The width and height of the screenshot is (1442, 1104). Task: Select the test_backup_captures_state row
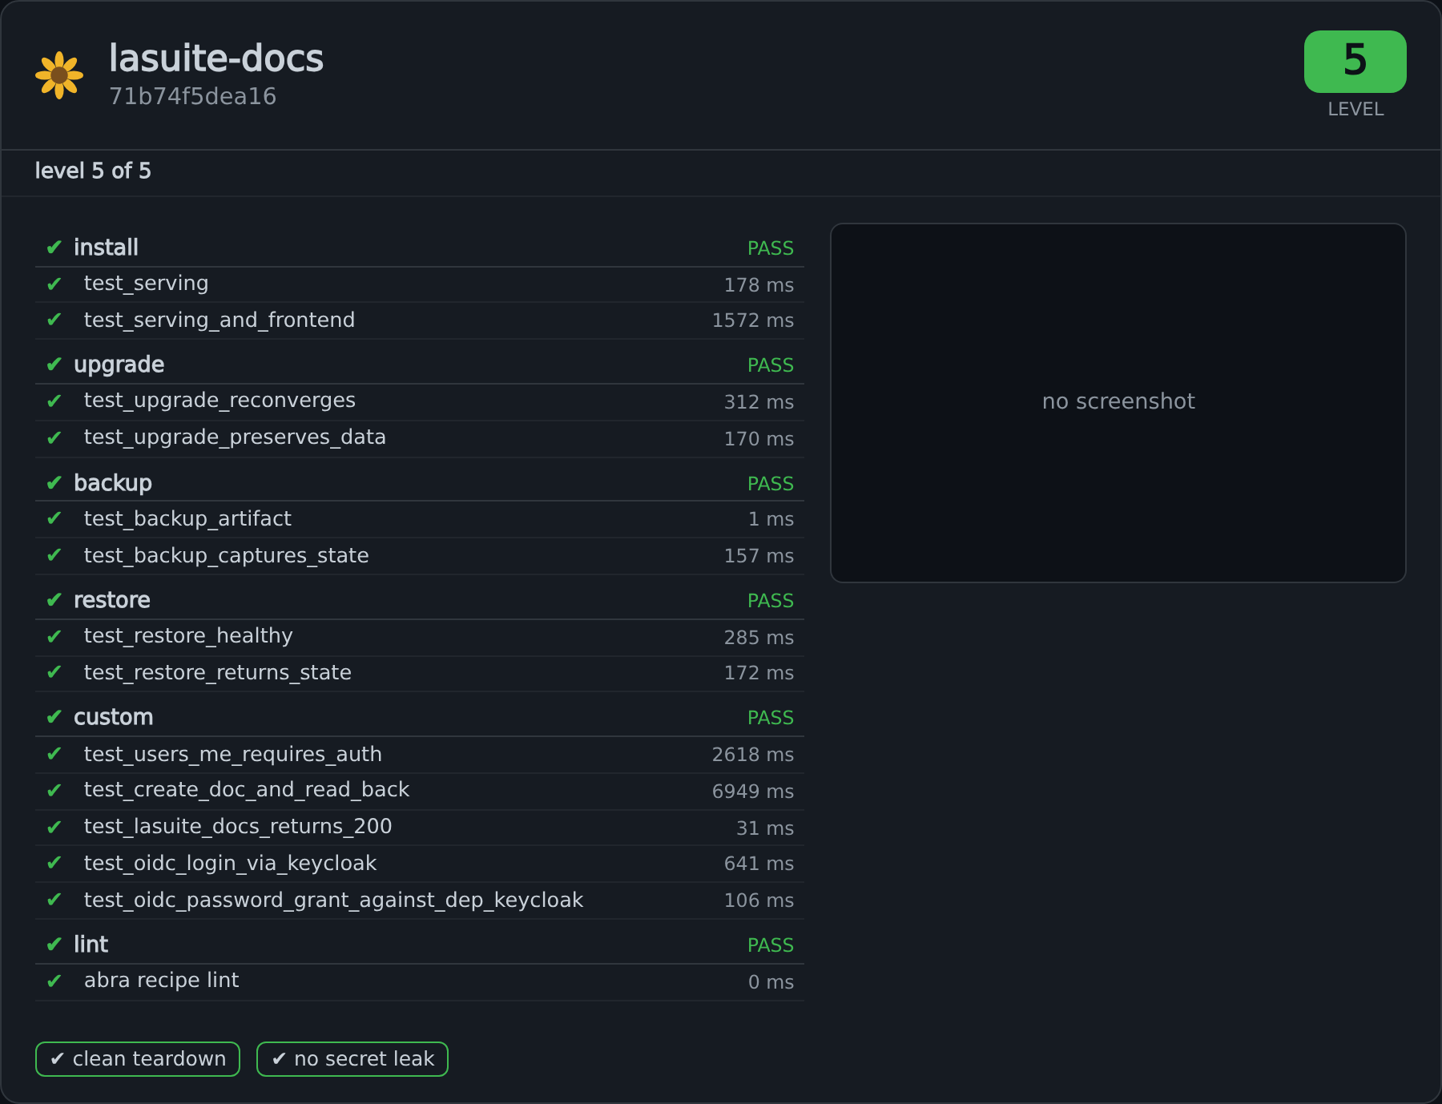420,555
